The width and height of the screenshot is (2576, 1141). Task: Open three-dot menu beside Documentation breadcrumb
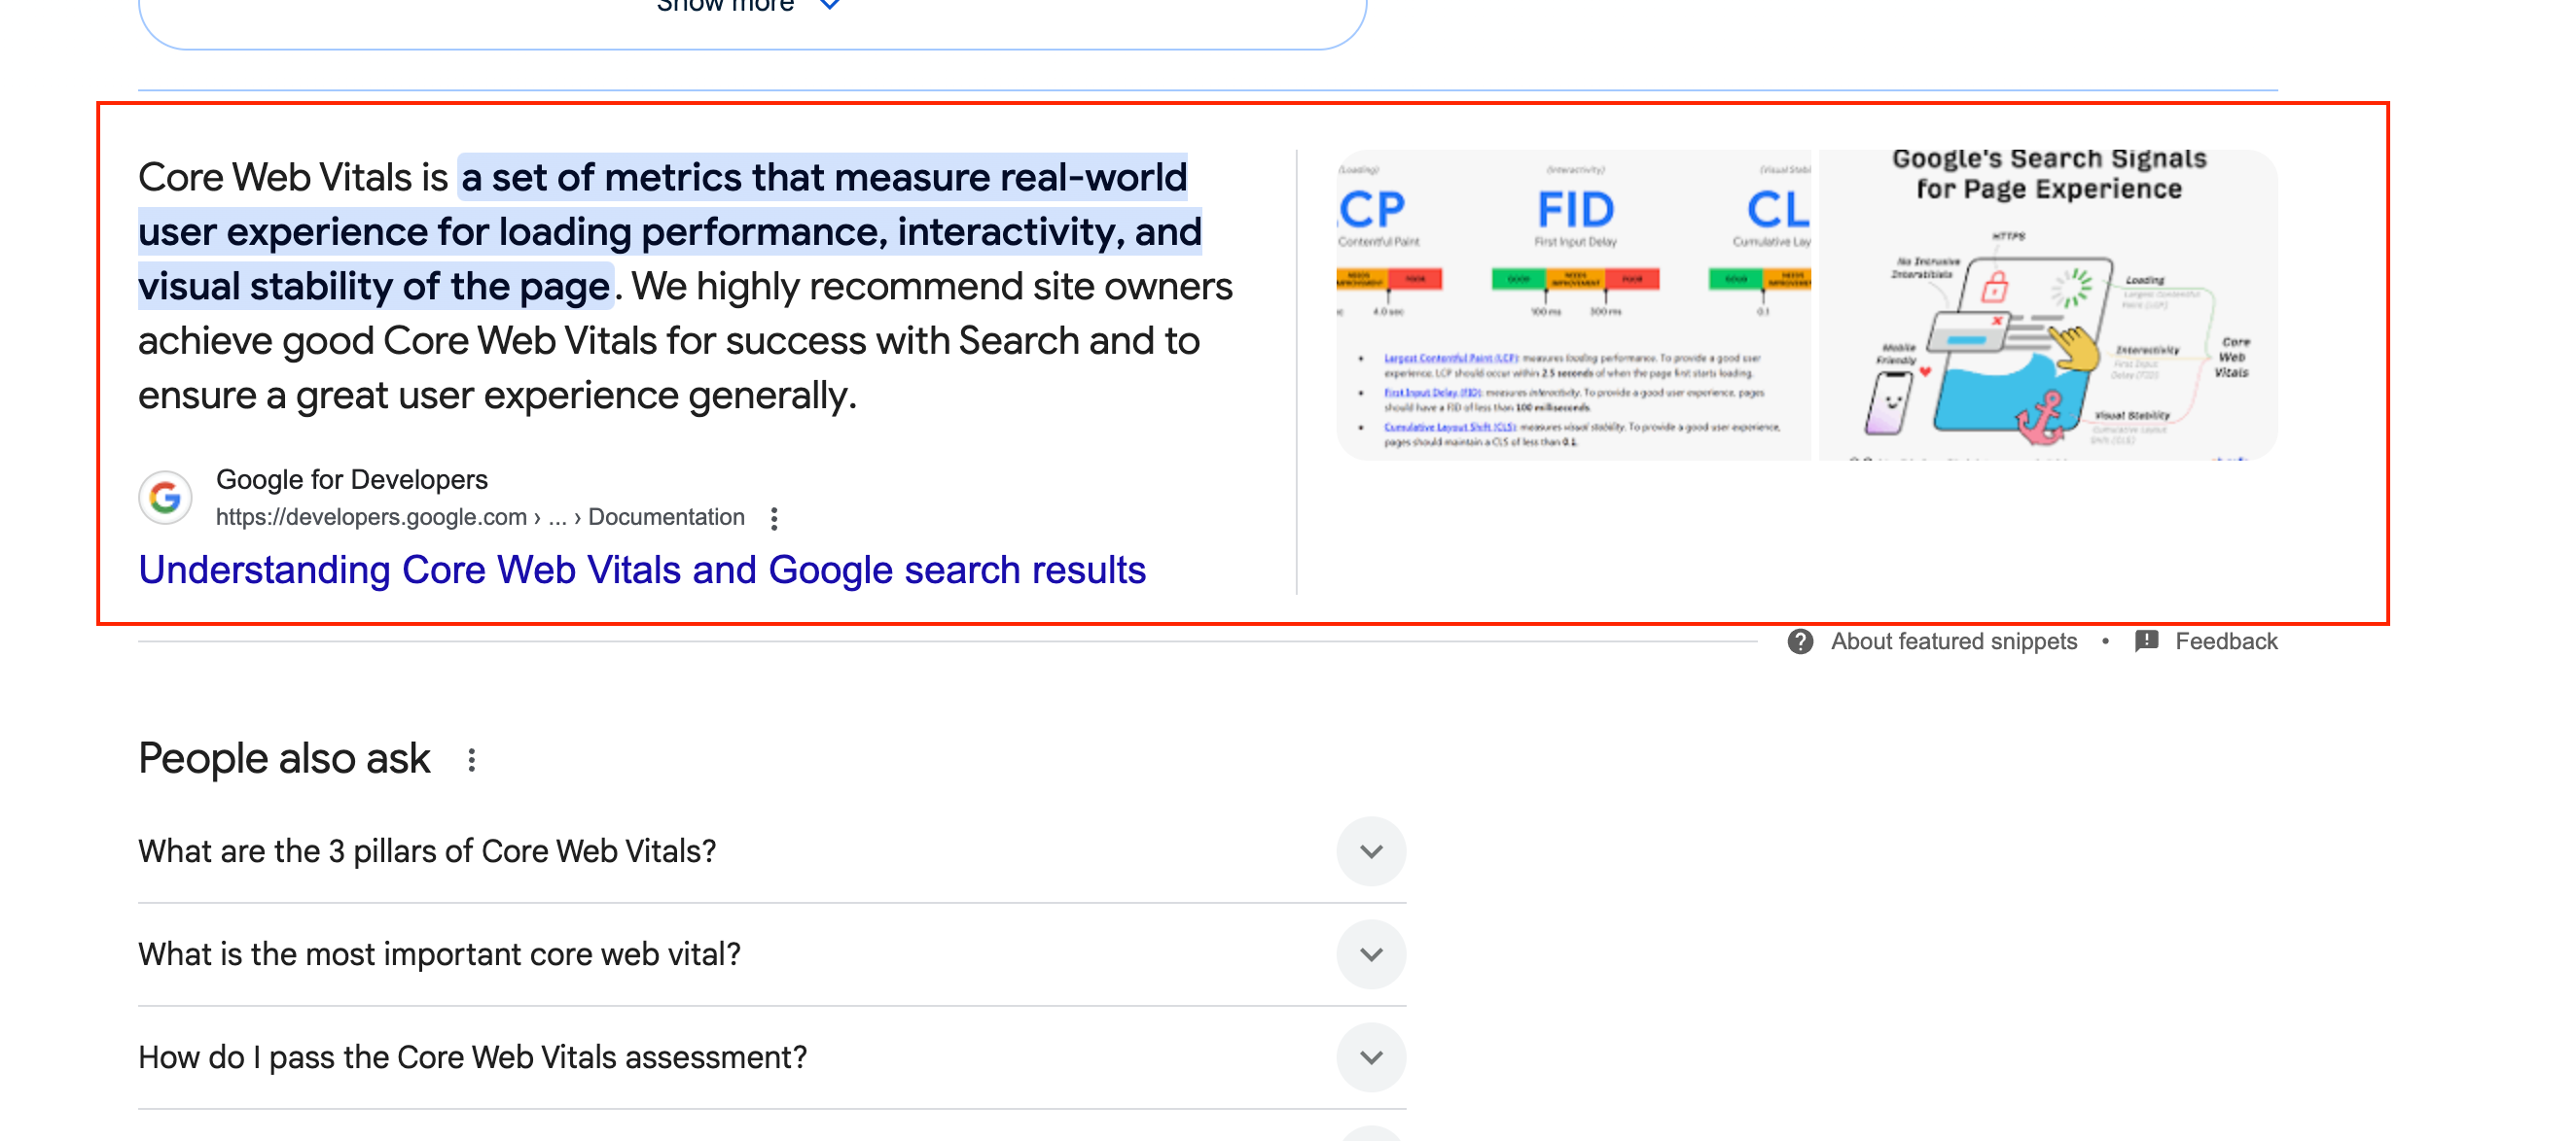point(774,518)
